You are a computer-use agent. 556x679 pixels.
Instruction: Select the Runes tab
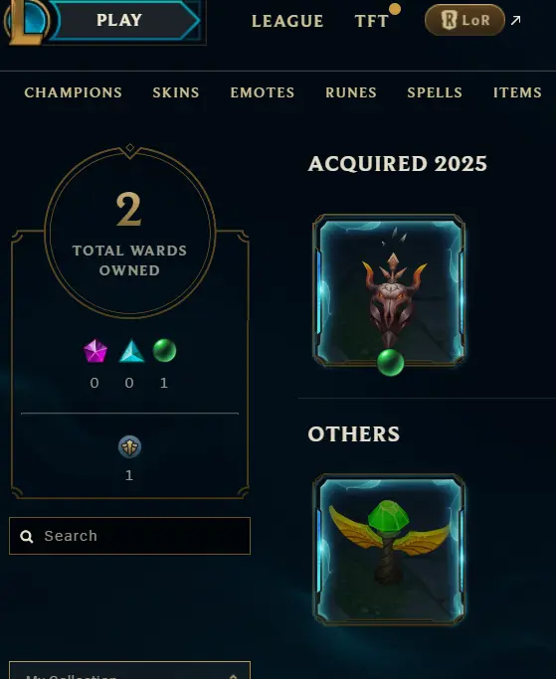tap(351, 92)
